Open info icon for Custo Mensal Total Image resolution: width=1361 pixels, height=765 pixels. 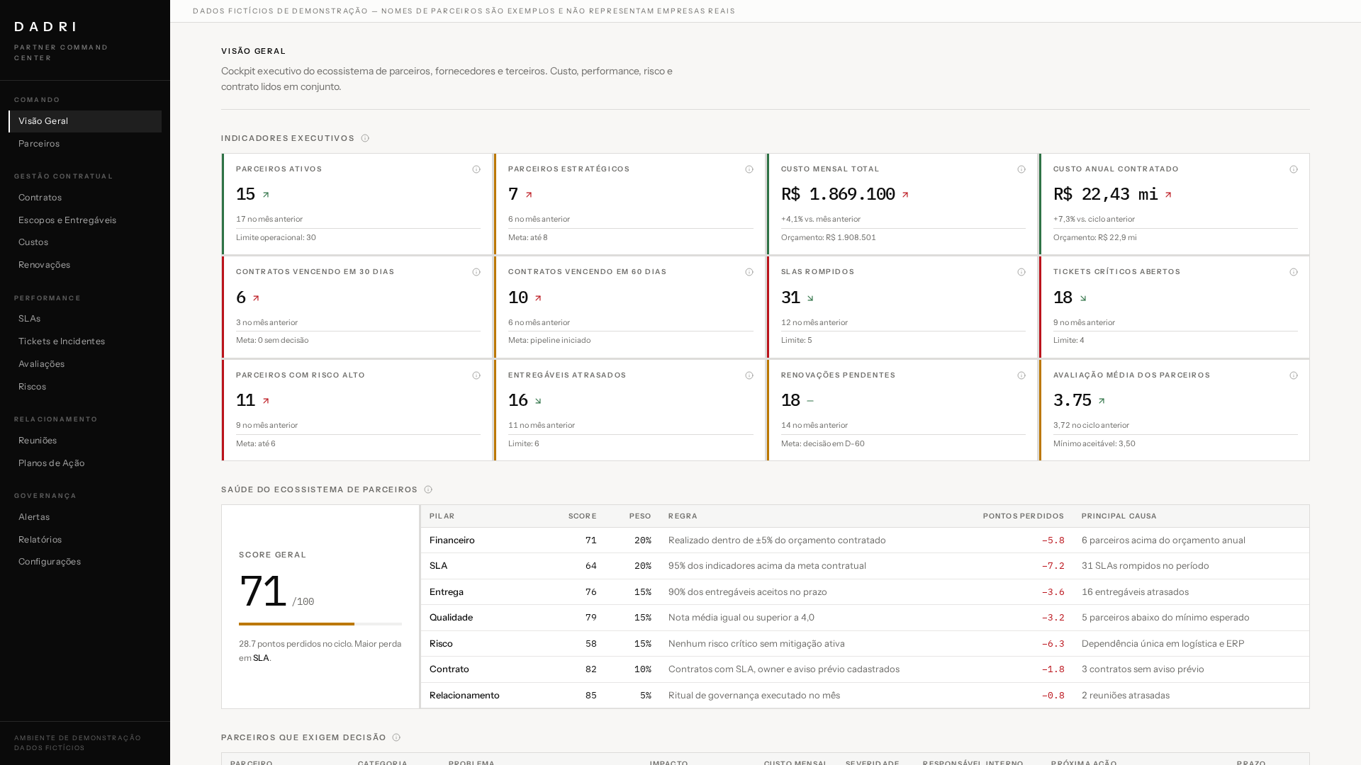(1021, 169)
